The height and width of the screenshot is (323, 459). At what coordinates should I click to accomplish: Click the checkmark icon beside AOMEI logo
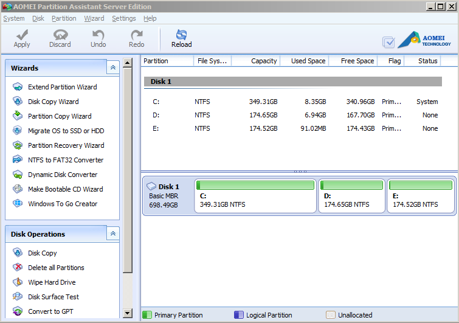(x=388, y=42)
